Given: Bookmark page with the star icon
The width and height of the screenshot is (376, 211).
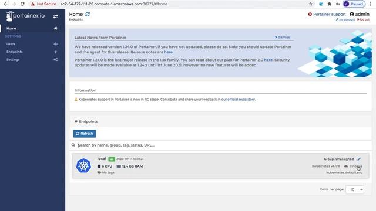Looking at the screenshot, I should [311, 4].
